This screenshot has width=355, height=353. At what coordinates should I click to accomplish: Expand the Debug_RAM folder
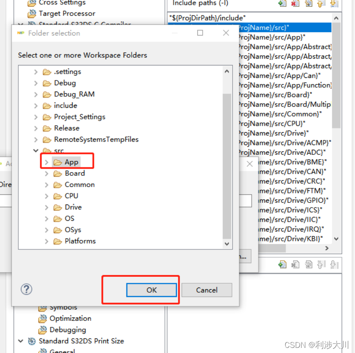[35, 94]
